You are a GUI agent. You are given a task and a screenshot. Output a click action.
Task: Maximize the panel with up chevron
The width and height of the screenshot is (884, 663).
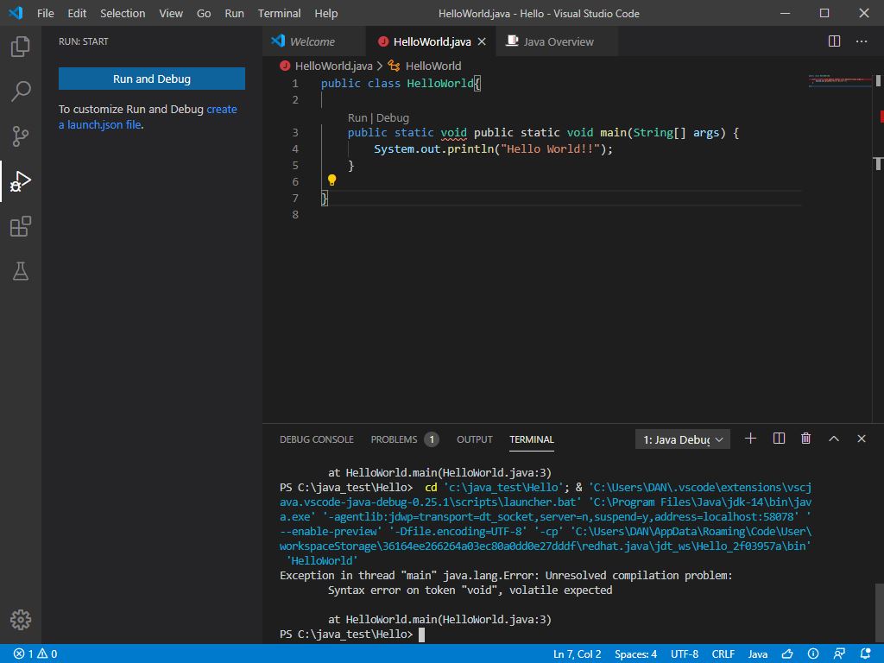(x=833, y=439)
